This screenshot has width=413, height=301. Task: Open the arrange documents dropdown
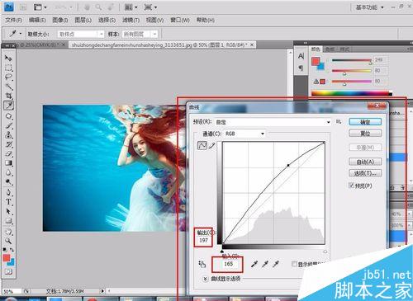(131, 7)
